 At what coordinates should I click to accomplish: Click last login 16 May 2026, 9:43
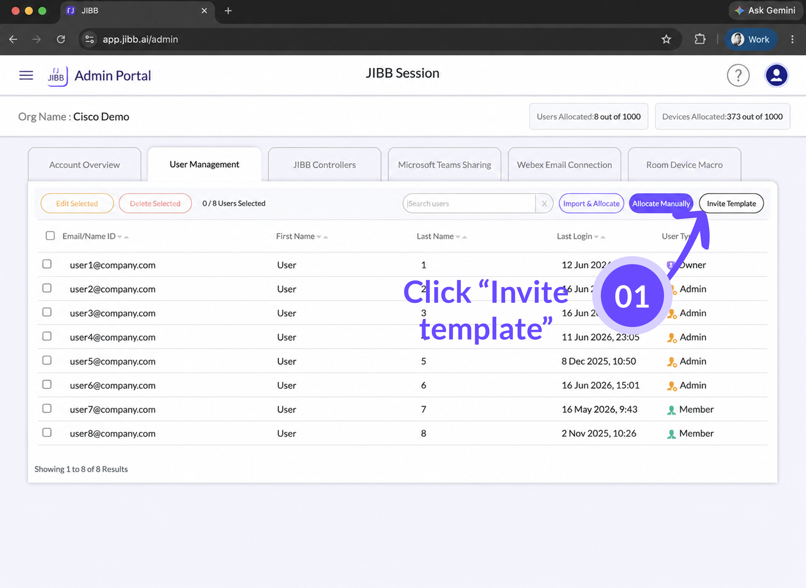click(x=599, y=409)
